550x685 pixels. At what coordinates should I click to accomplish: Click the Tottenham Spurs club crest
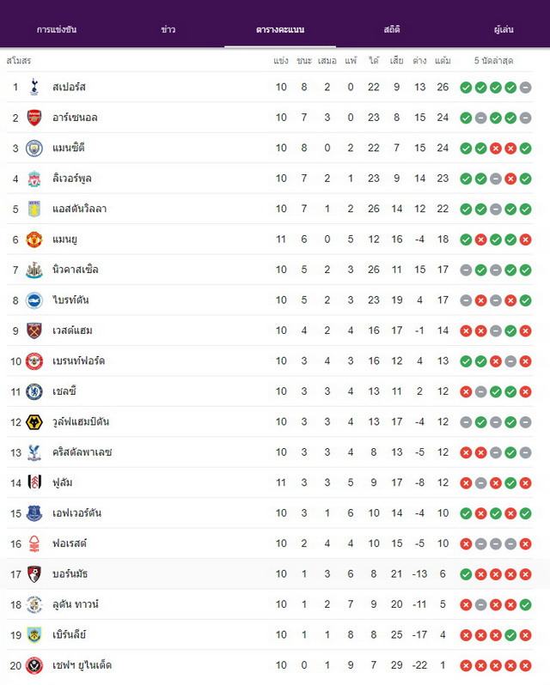tap(34, 87)
